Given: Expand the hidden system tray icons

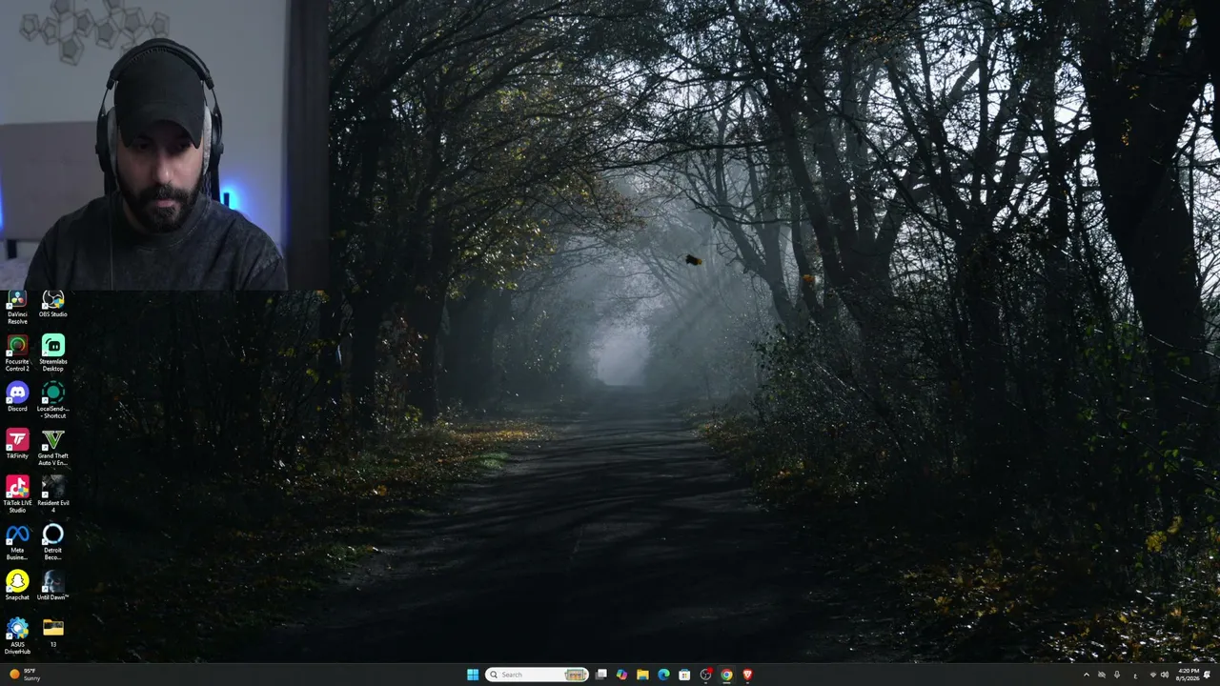Looking at the screenshot, I should (1086, 675).
